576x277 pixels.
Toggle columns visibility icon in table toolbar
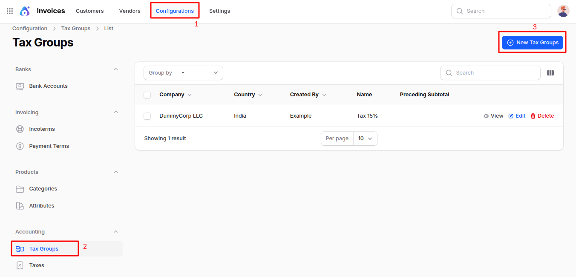tap(550, 73)
